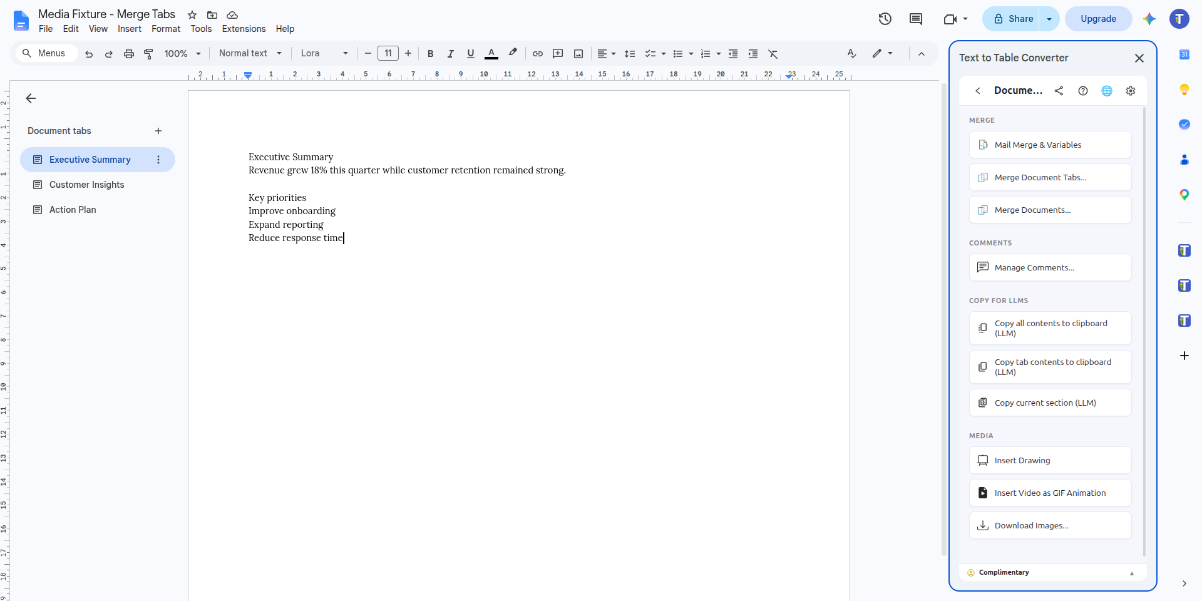
Task: Move document with folder icon
Action: click(x=212, y=15)
